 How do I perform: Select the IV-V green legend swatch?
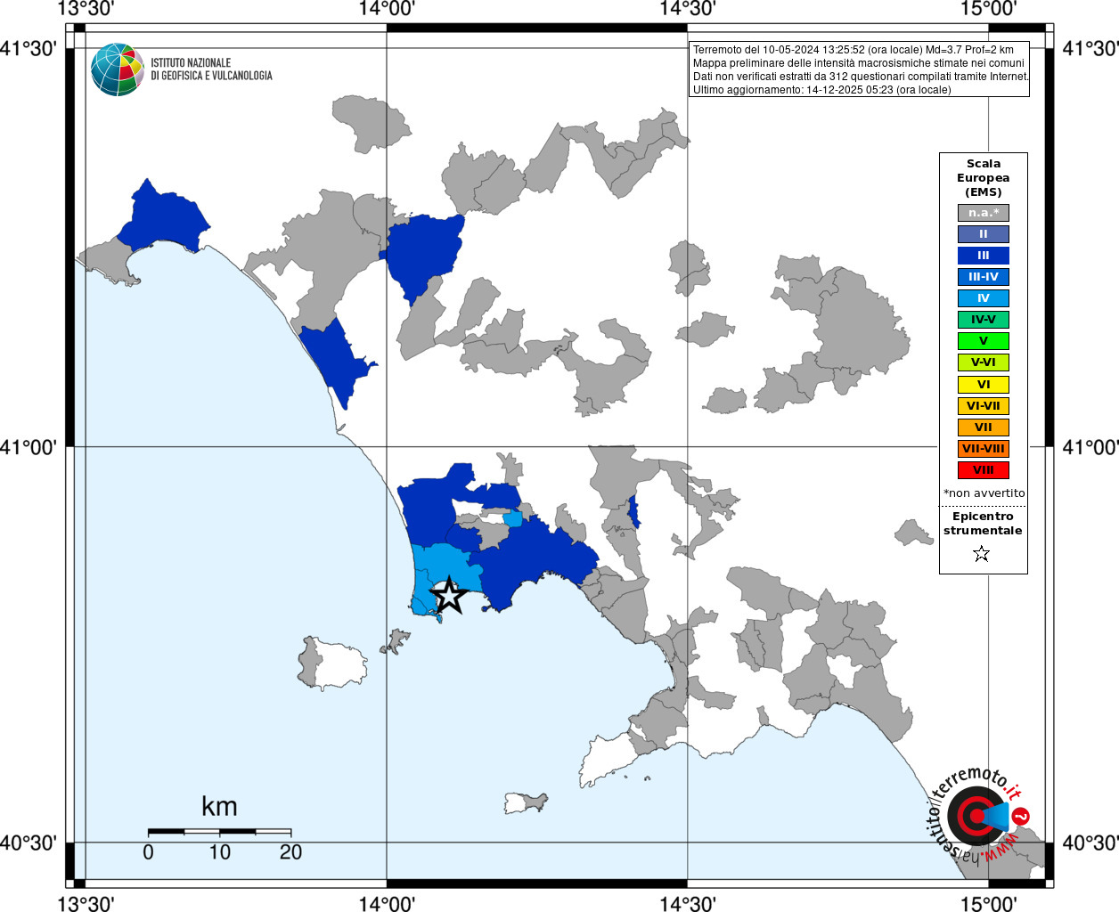(984, 320)
